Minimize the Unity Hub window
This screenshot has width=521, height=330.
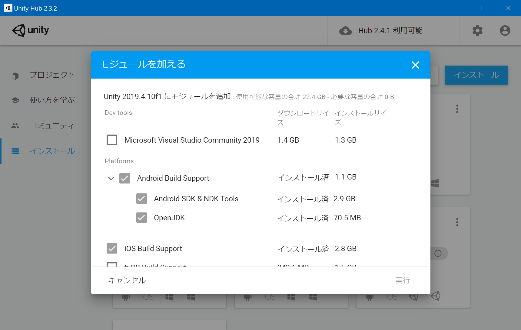coord(459,8)
